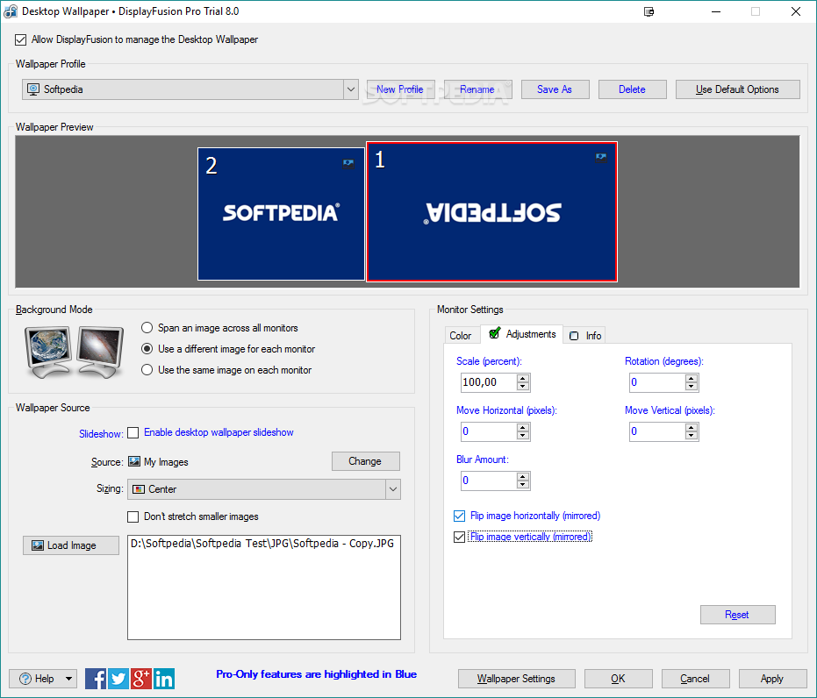Viewport: 817px width, 698px height.
Task: Decrease Blur Amount value
Action: point(523,484)
